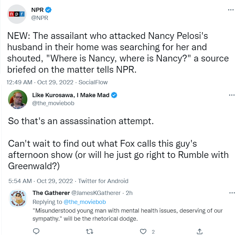Retweet The Gatherer's reply
The width and height of the screenshot is (241, 239).
91,231
